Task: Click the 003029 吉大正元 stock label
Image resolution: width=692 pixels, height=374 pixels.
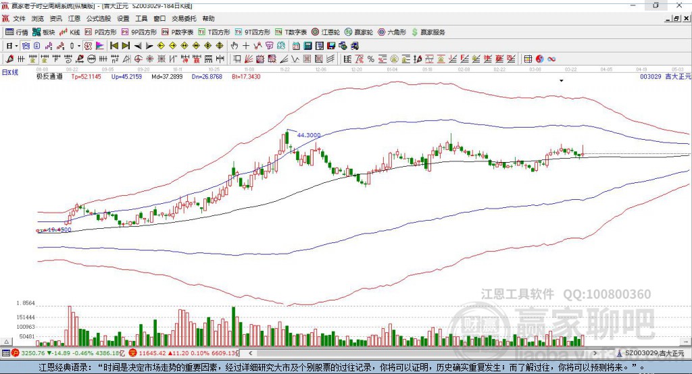Action: (665, 77)
